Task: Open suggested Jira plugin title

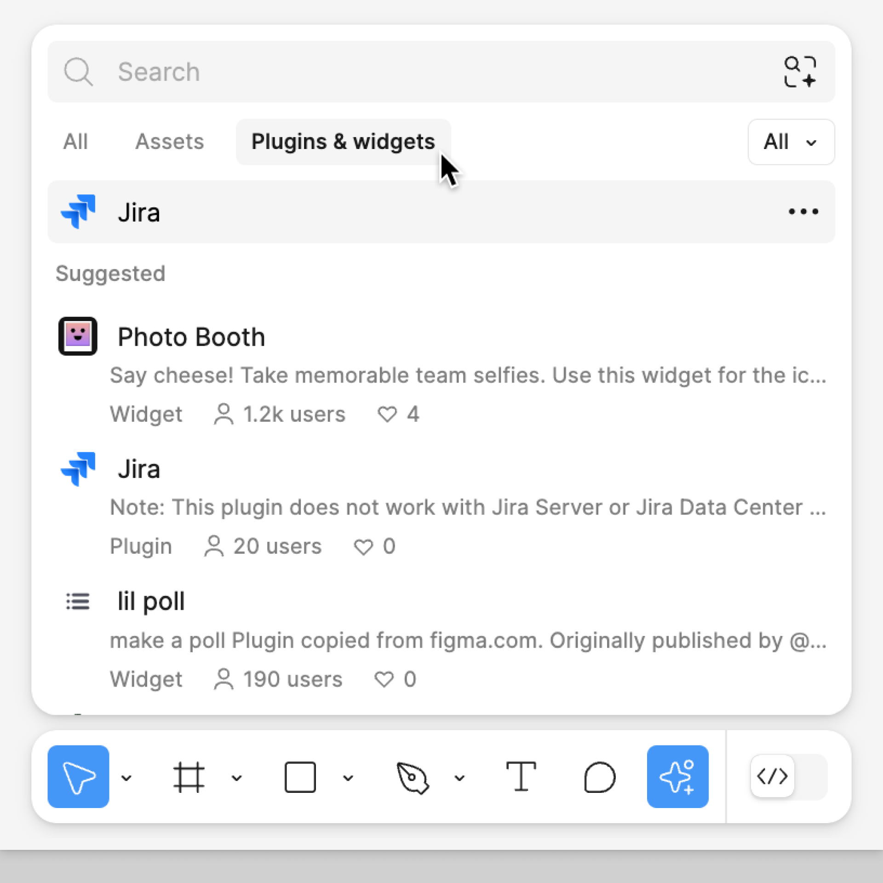Action: click(139, 469)
